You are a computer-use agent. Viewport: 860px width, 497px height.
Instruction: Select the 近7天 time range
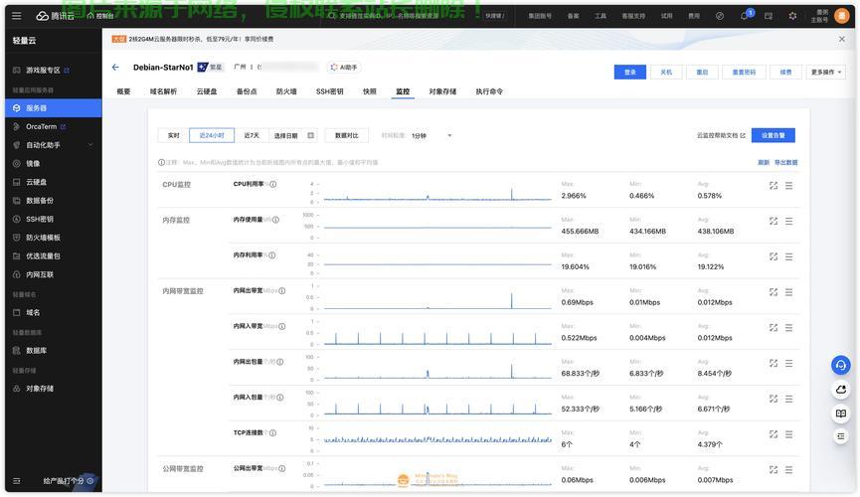pos(252,135)
